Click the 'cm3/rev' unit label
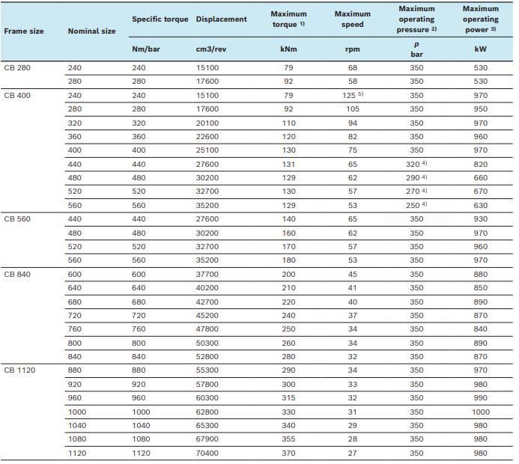 211,49
